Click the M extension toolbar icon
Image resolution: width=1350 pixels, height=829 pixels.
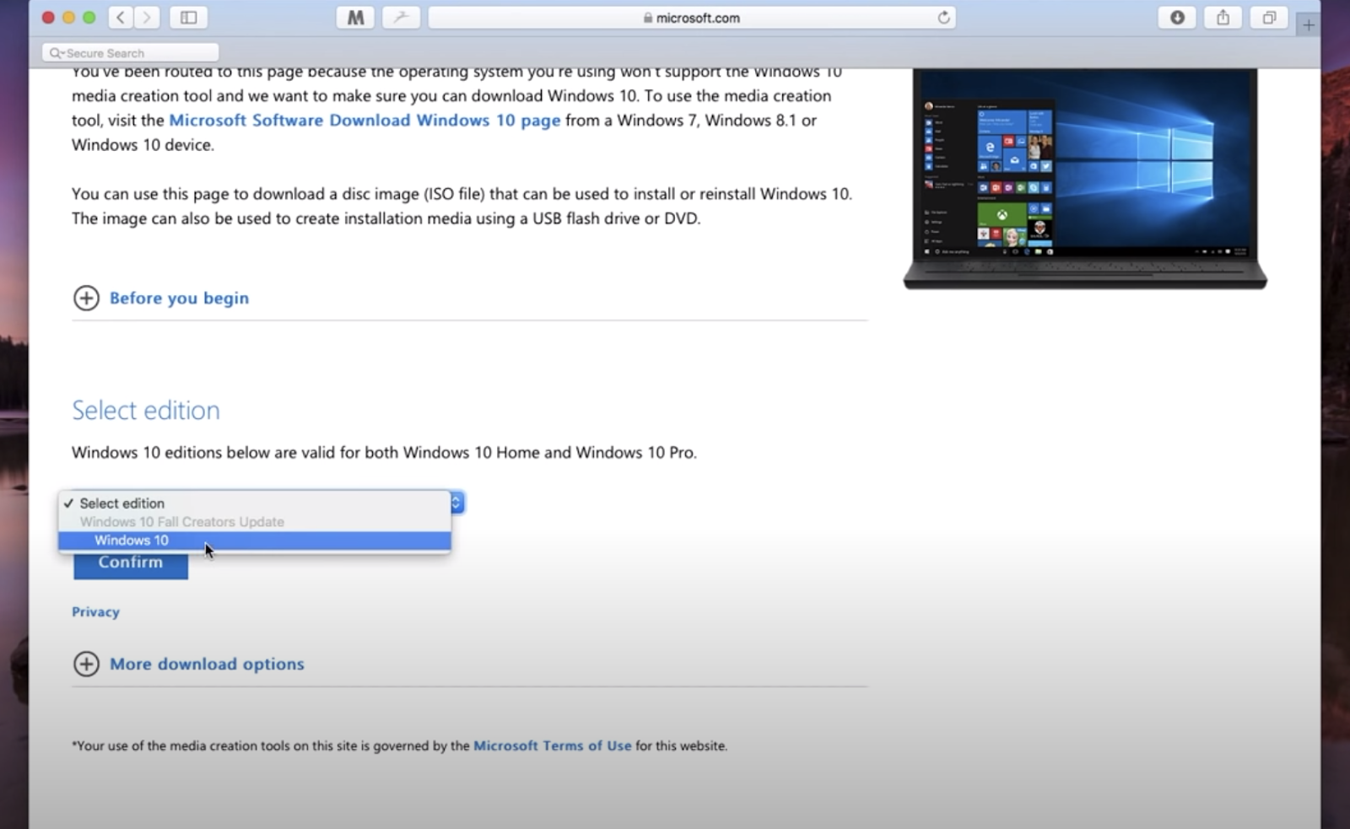[355, 17]
